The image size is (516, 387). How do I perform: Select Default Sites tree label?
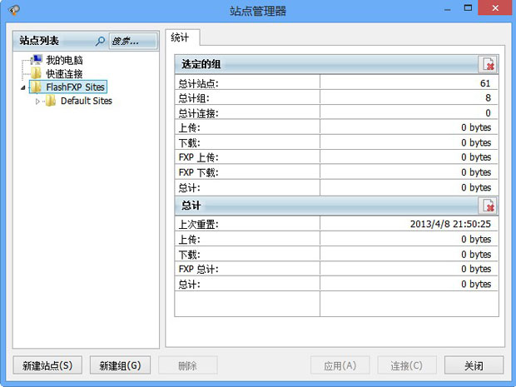click(x=87, y=101)
